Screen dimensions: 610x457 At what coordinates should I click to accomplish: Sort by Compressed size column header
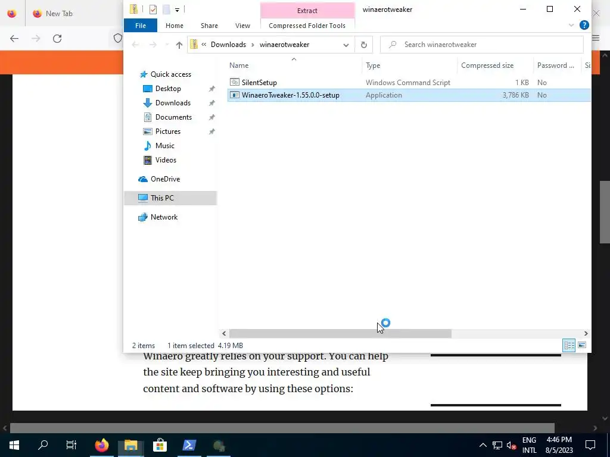pyautogui.click(x=495, y=65)
